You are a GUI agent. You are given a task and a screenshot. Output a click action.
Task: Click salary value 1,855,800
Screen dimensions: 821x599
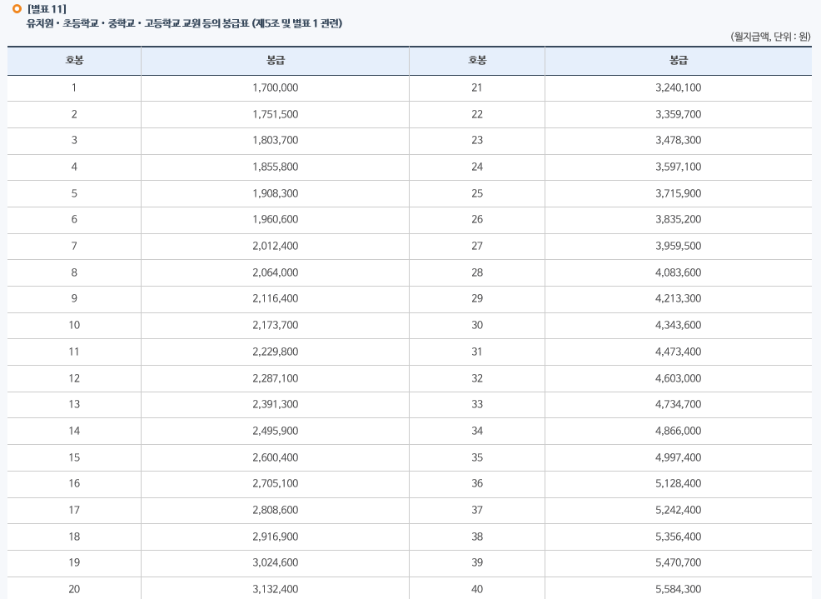click(276, 167)
